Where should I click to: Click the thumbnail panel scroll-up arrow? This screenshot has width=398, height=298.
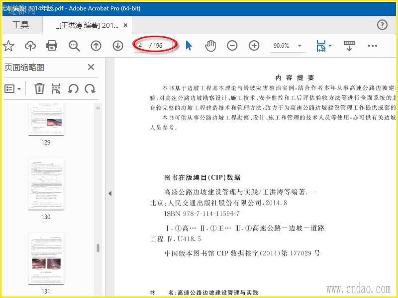[98, 108]
